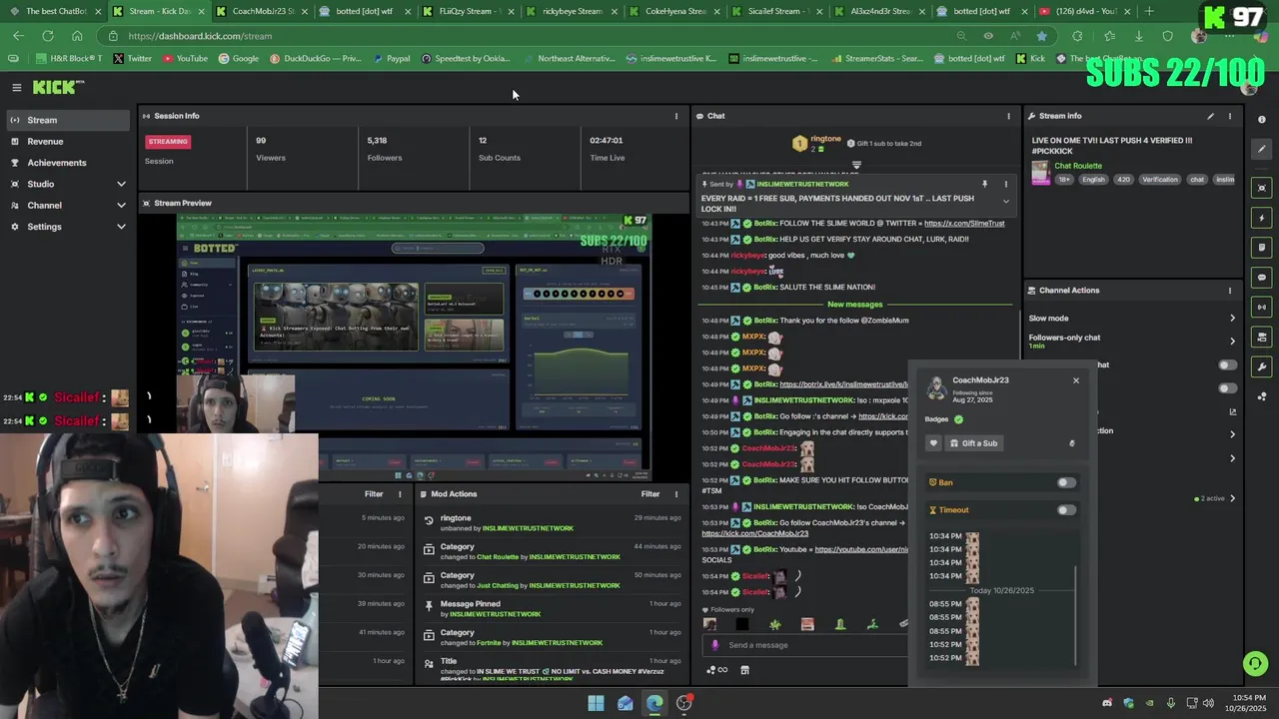
Task: Click the Stream Preview video thumbnail
Action: tap(413, 348)
